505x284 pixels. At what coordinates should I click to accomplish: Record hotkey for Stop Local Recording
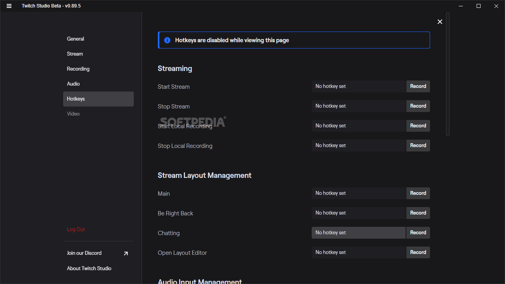click(x=418, y=146)
